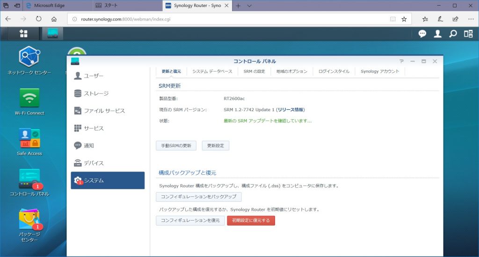Open コントロール パネル desktop icon
The width and height of the screenshot is (479, 257).
[x=29, y=183]
